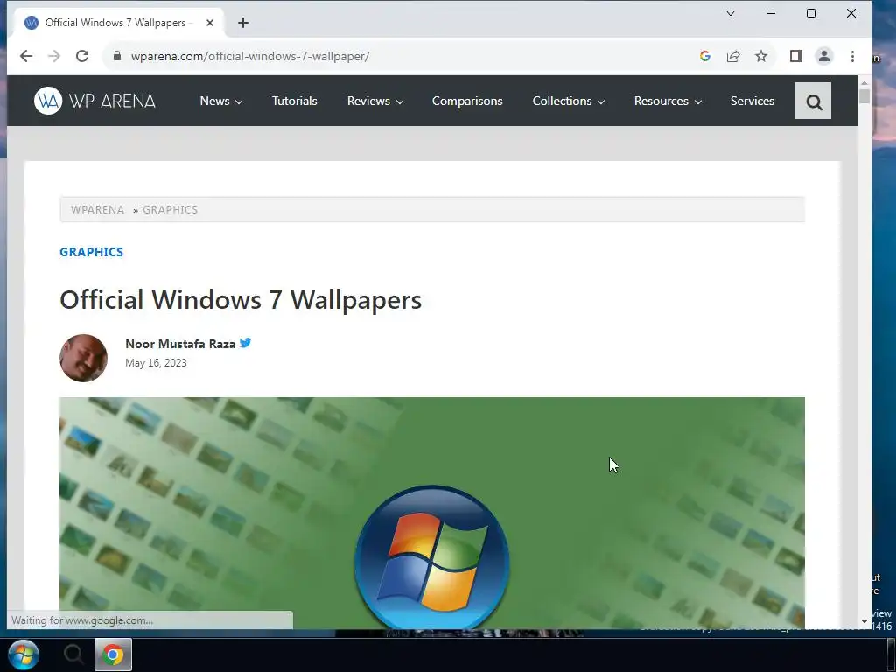Close the Official Windows 7 Wallpapers tab

(210, 23)
